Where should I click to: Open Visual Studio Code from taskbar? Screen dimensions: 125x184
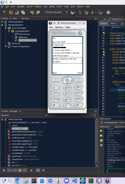coord(74,180)
